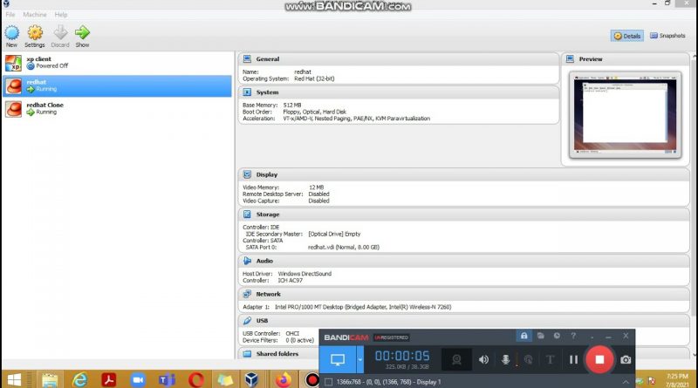Open Bandicam recording mode dropdown arrow
Viewport: 698px width, 388px height.
click(360, 359)
